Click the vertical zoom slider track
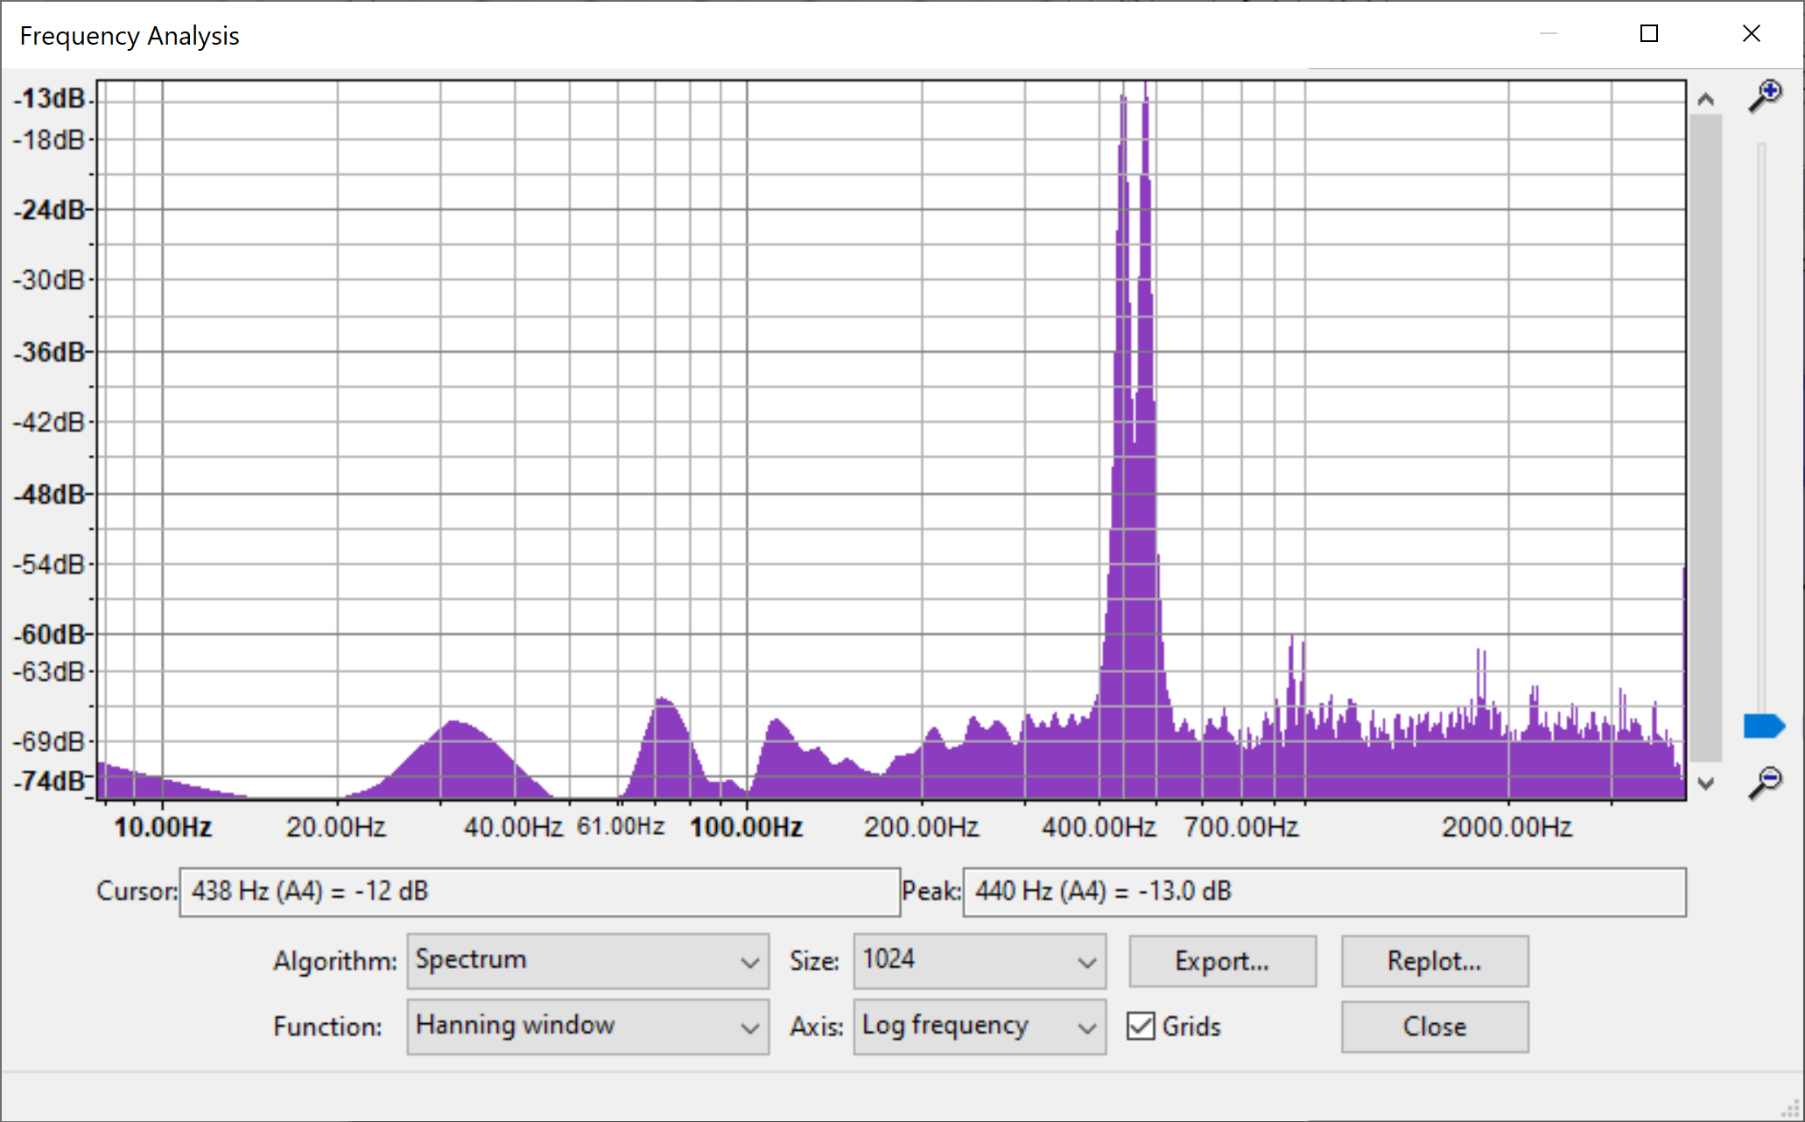Image resolution: width=1805 pixels, height=1122 pixels. coord(1761,429)
